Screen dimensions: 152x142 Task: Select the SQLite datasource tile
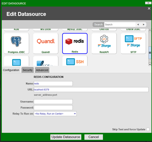pos(46,61)
